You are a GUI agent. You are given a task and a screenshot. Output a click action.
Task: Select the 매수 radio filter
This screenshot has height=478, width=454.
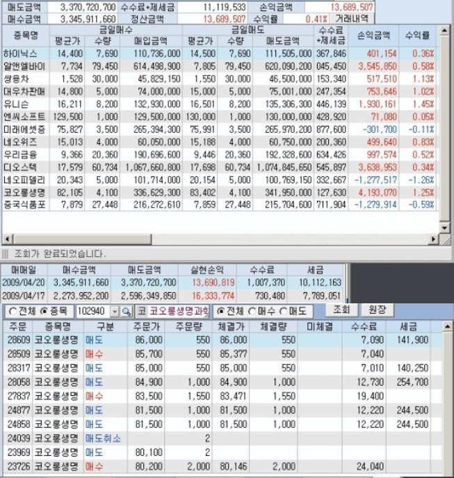pos(252,312)
